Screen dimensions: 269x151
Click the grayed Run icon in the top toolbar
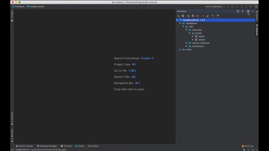coord(228,7)
